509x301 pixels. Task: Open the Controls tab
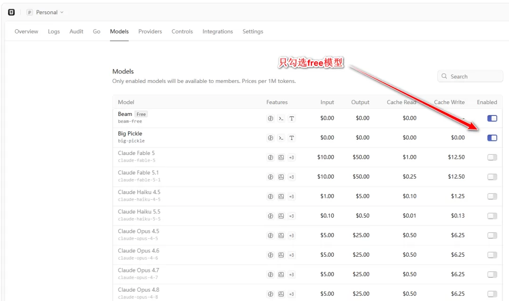(x=182, y=32)
